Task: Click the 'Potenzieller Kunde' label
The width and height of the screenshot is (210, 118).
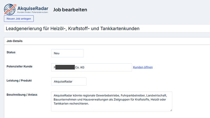Action: click(19, 67)
